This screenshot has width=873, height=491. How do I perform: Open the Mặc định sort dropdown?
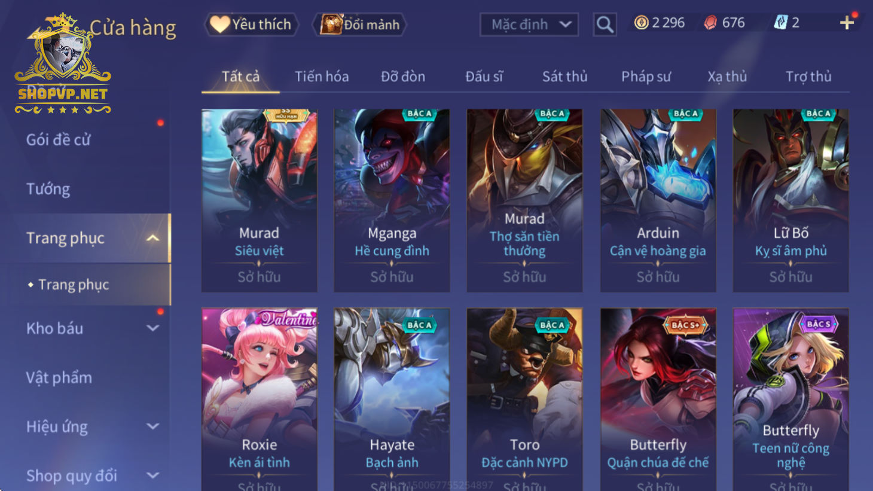(529, 25)
